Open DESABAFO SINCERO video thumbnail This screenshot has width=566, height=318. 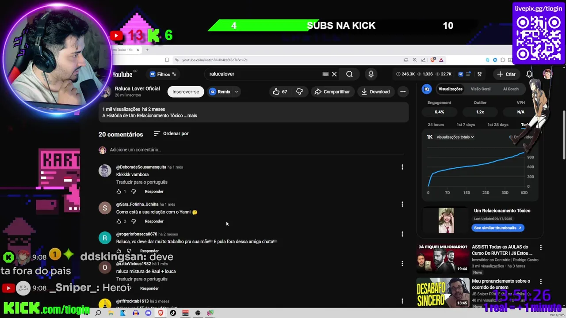(x=443, y=292)
